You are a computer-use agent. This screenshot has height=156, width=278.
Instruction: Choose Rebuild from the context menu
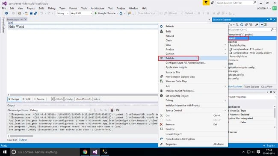193,36
